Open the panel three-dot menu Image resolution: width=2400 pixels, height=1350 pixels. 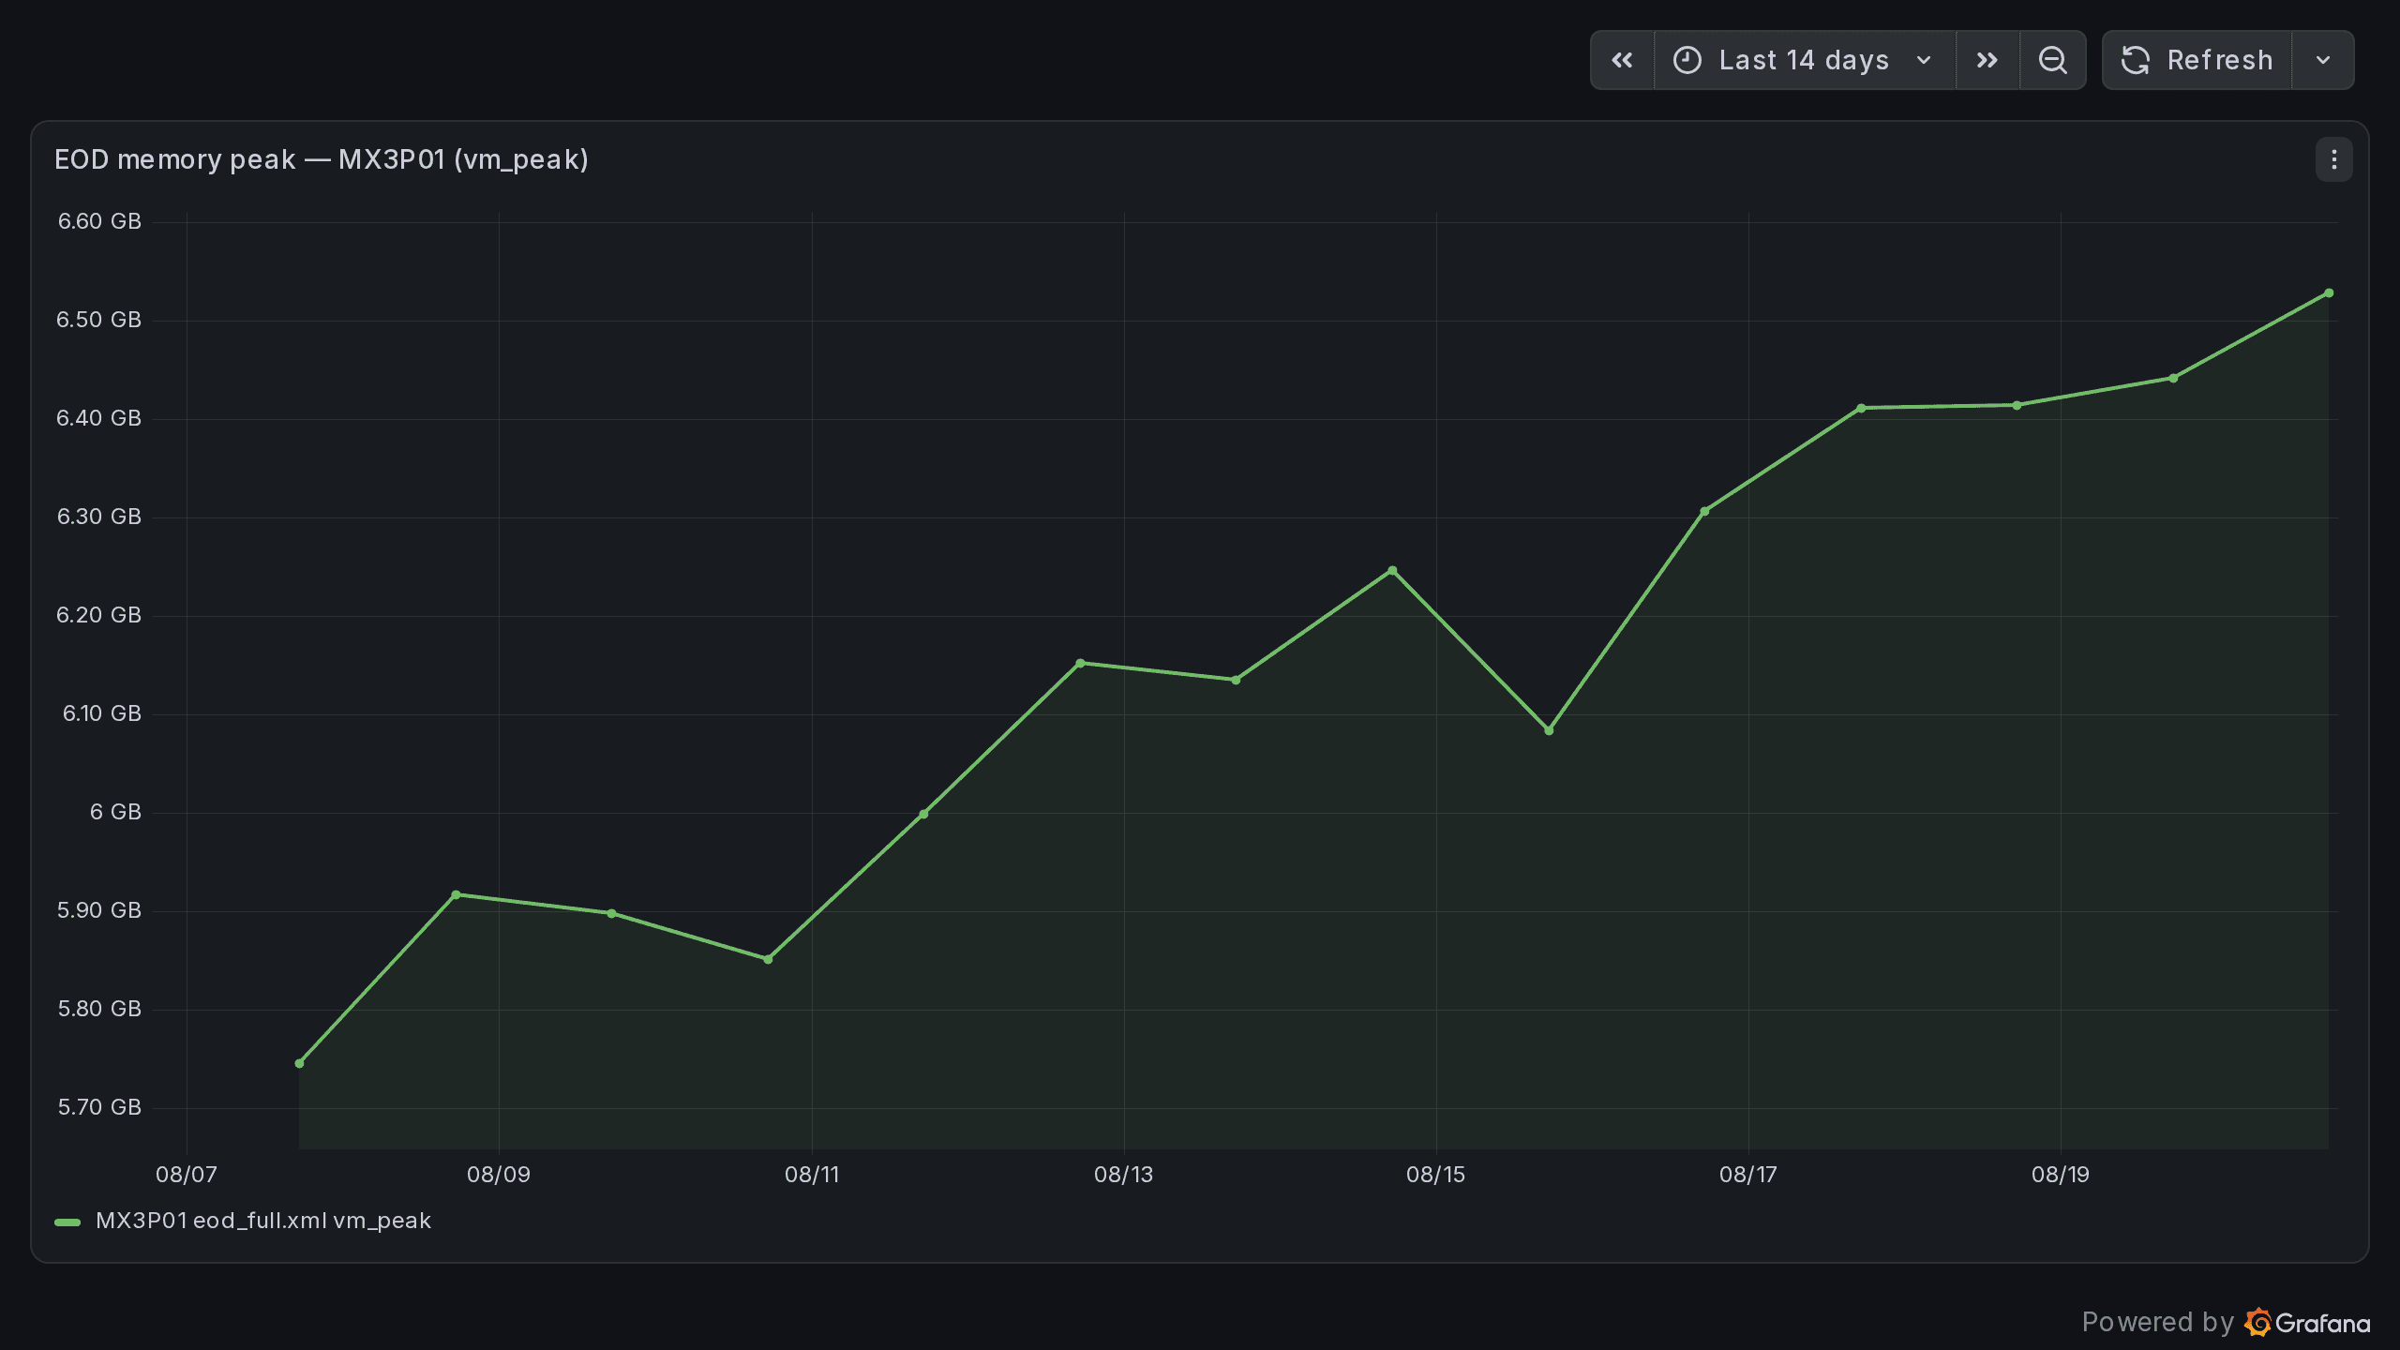tap(2334, 160)
